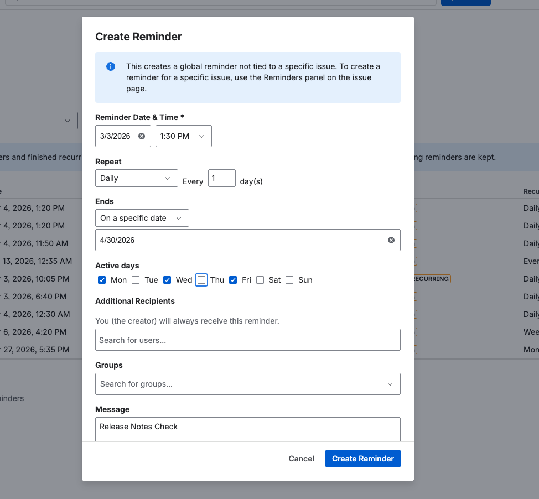Enable Sat as an active day
539x499 pixels.
(260, 280)
